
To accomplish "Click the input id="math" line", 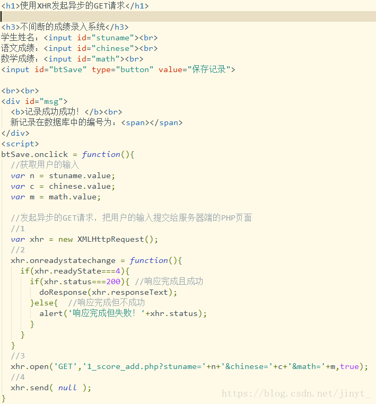I will pyautogui.click(x=72, y=59).
